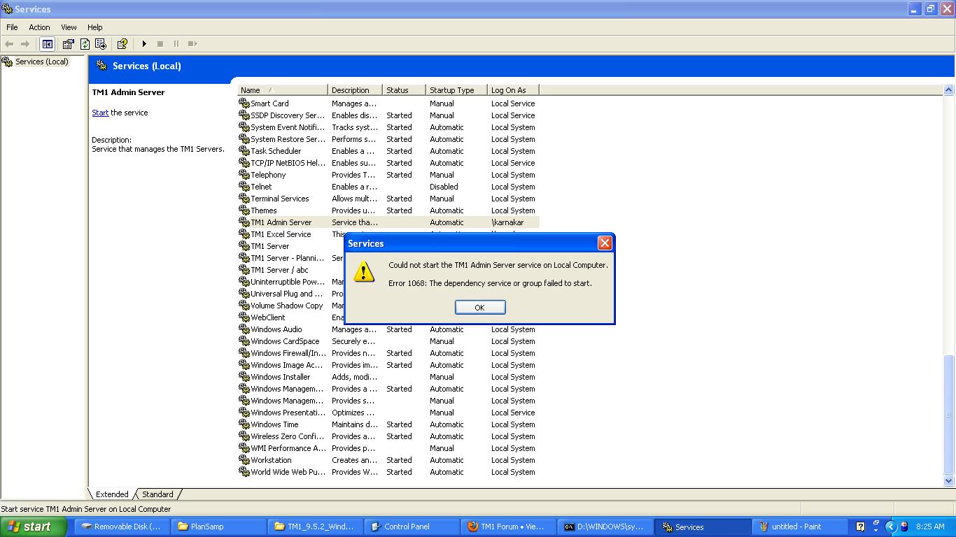Screen dimensions: 956x537
Task: Switch to untitled - Paint taskbar button
Action: pos(801,527)
